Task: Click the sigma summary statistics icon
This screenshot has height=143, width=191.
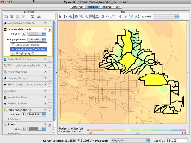Action: [x=33, y=17]
